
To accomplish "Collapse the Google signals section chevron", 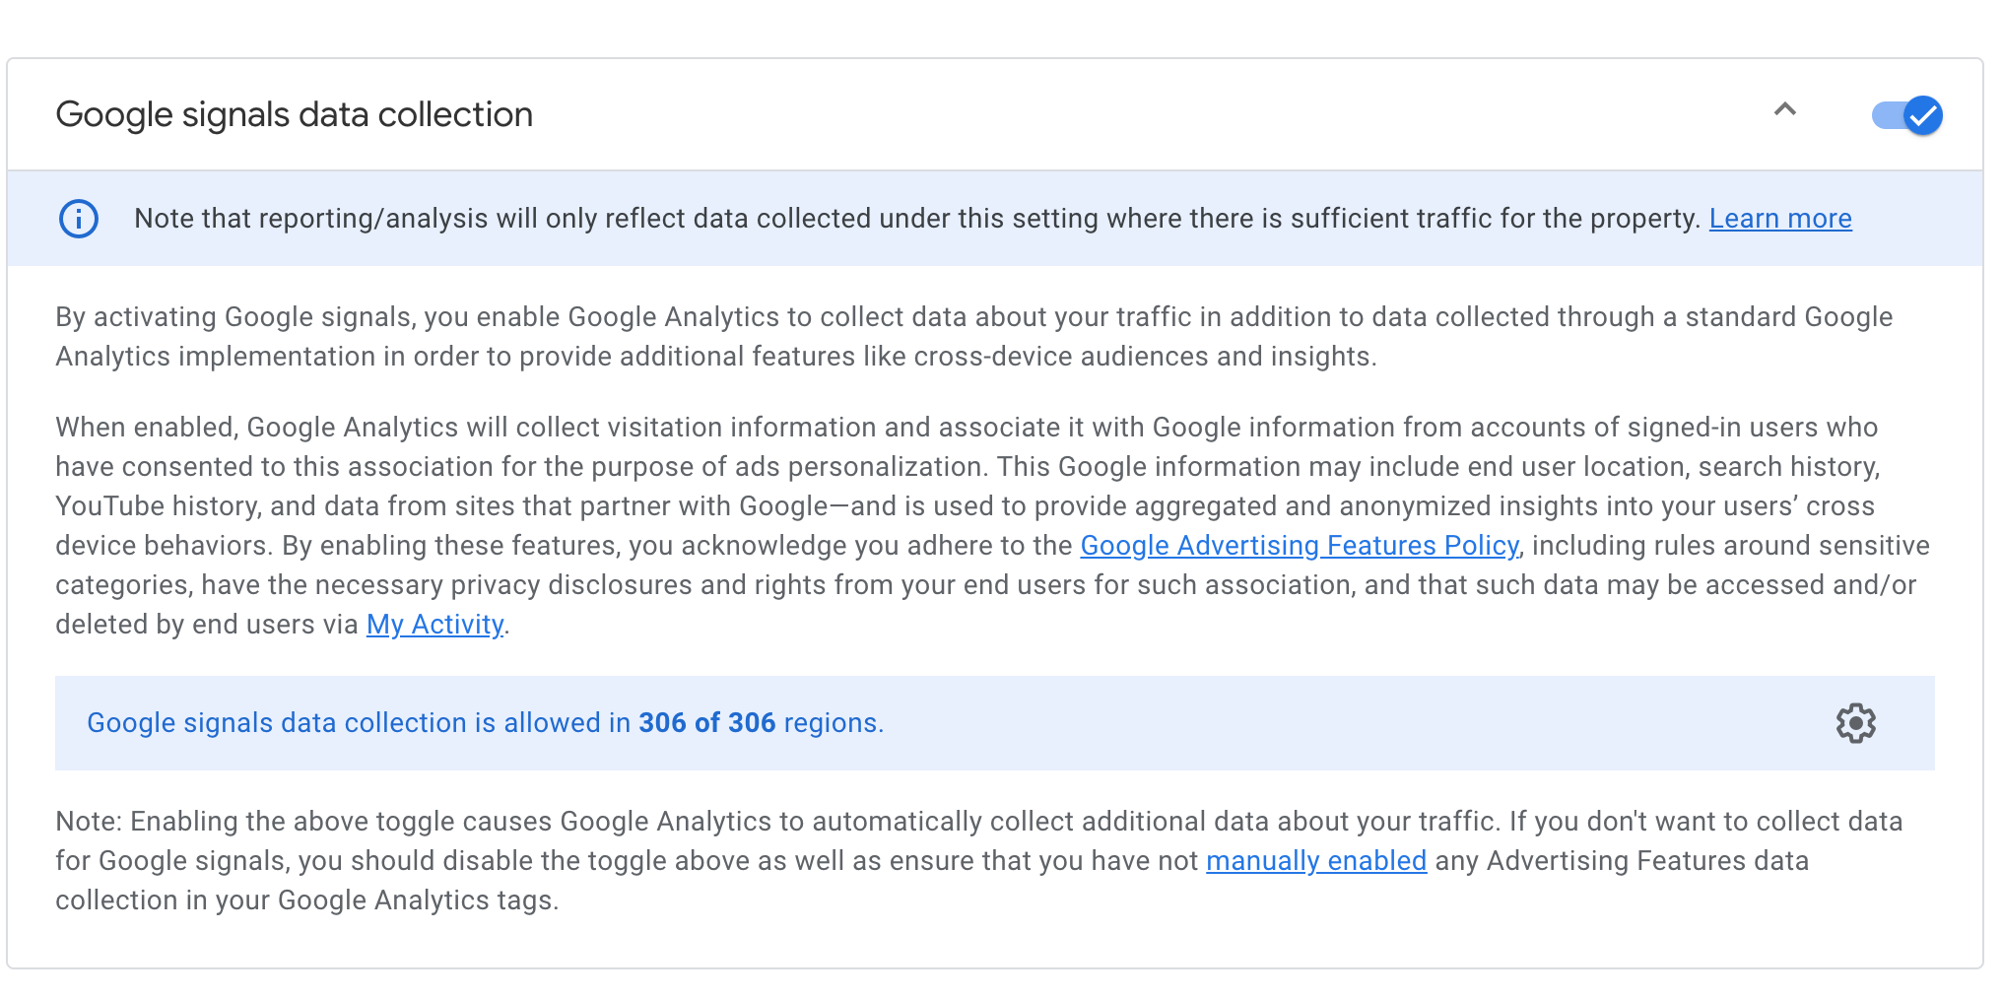I will click(x=1784, y=110).
